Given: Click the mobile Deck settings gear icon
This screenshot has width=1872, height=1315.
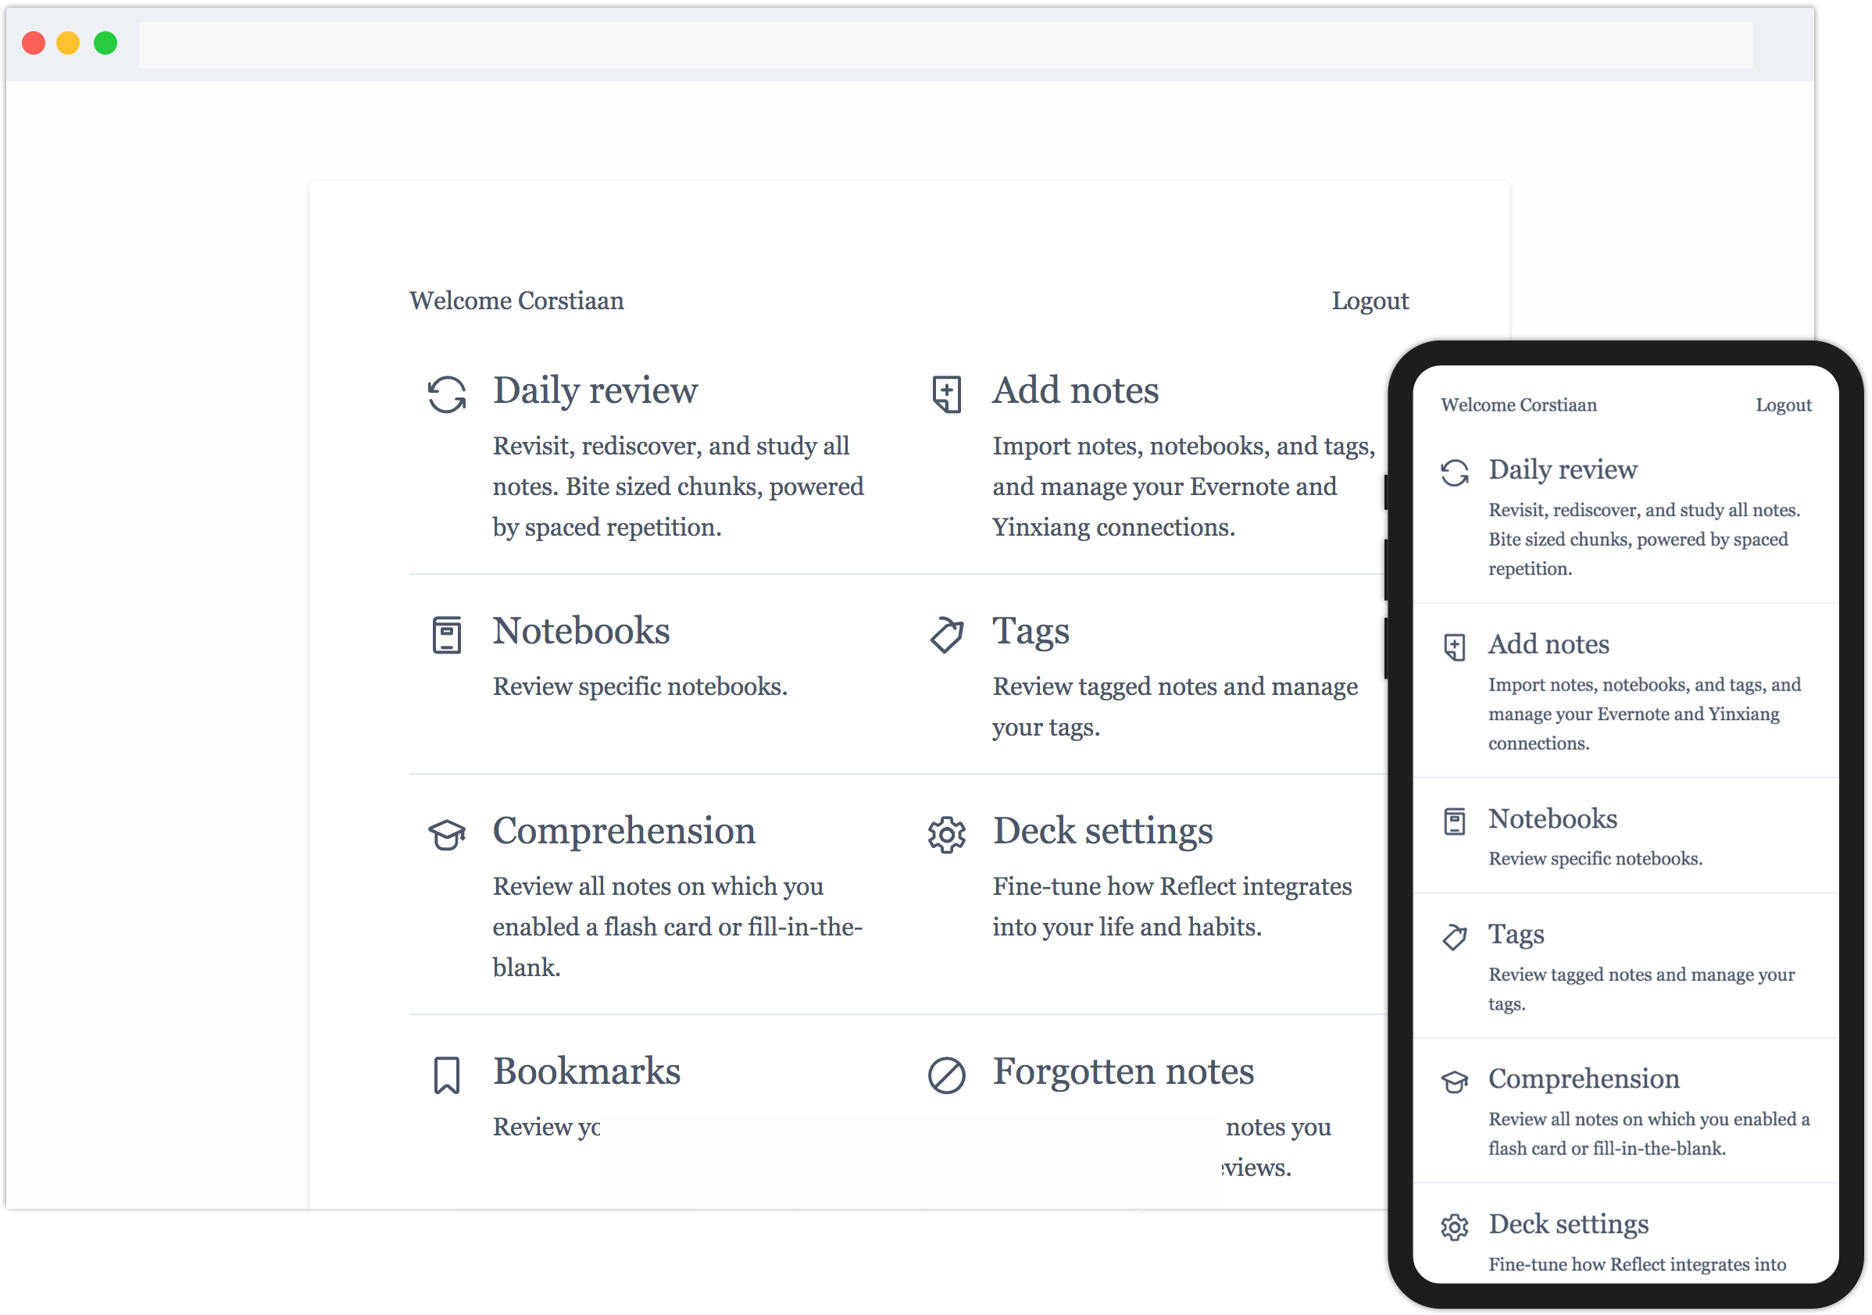Looking at the screenshot, I should tap(1455, 1227).
